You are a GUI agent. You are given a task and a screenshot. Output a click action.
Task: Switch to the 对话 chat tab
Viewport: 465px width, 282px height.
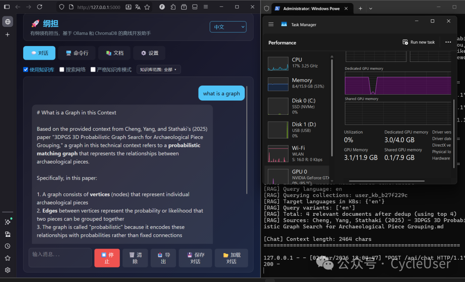point(40,53)
